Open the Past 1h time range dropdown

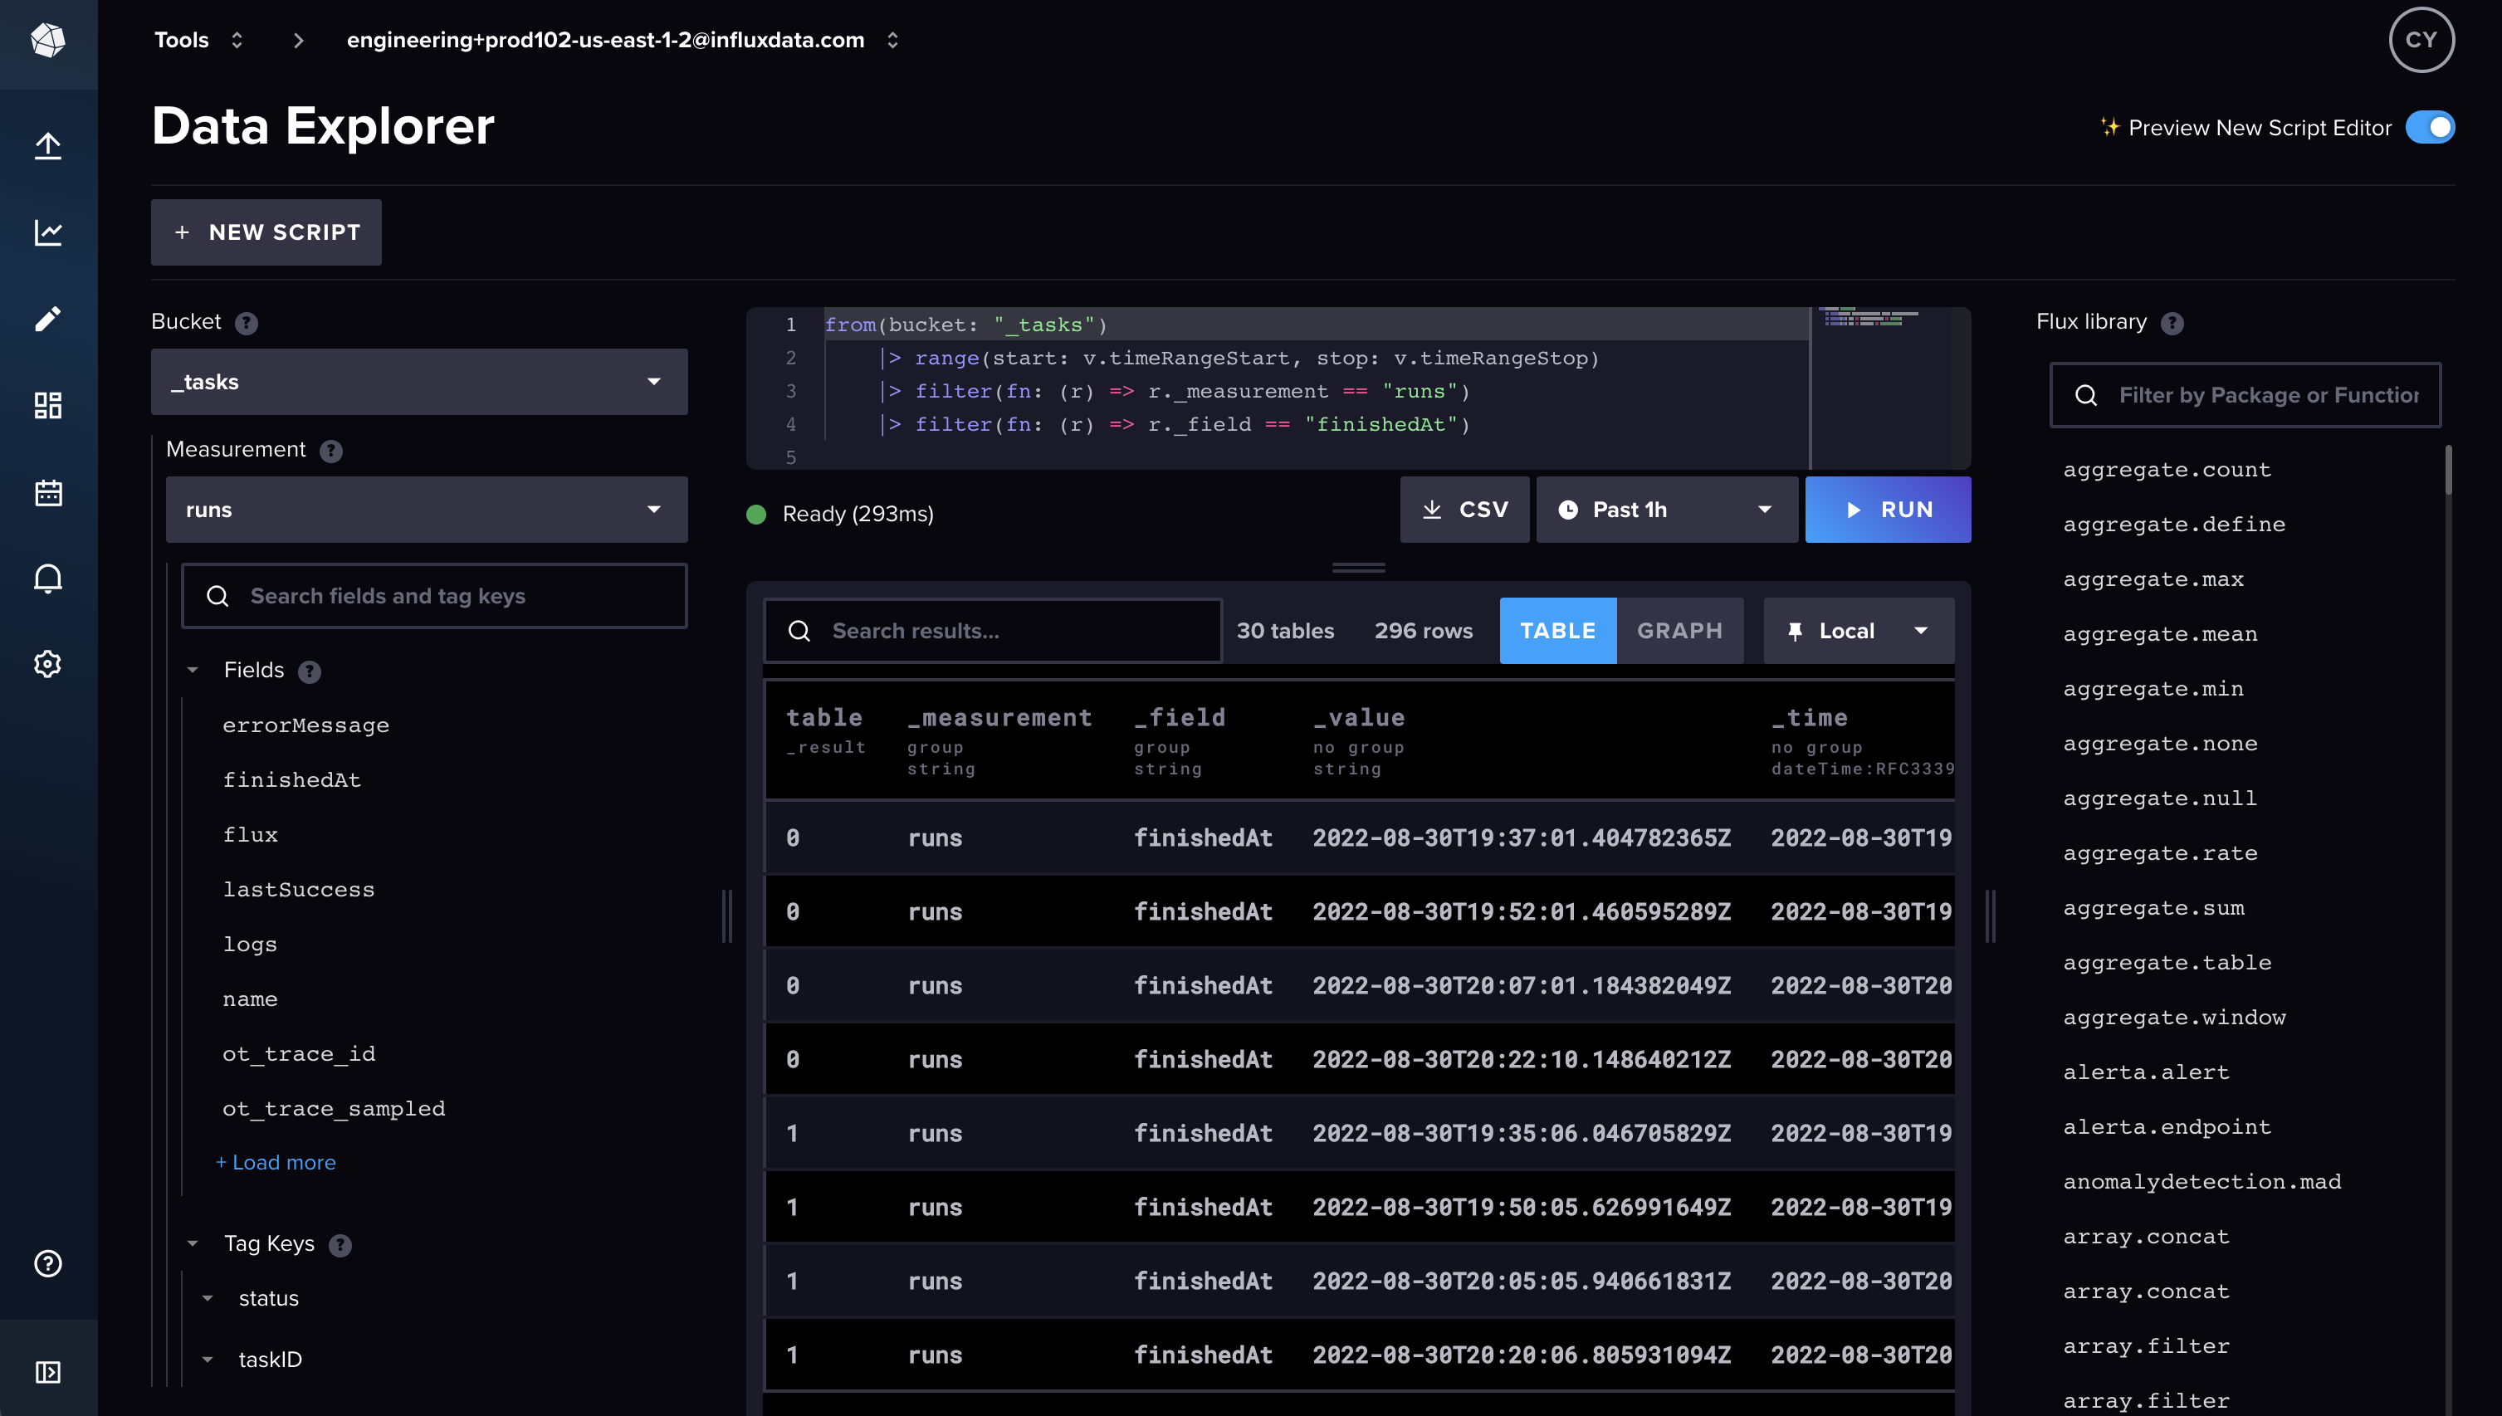click(1667, 509)
